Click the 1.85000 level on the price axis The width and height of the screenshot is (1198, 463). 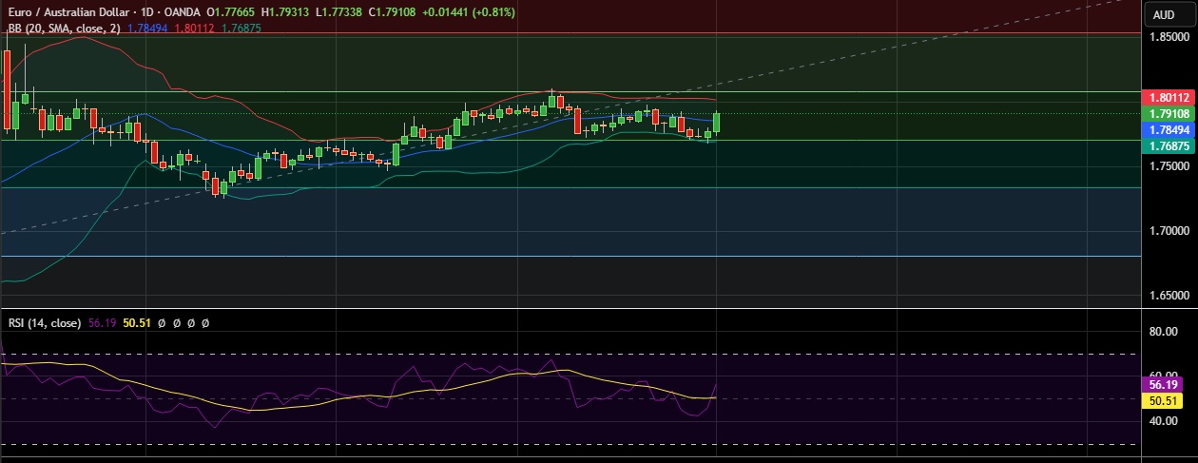pyautogui.click(x=1169, y=37)
